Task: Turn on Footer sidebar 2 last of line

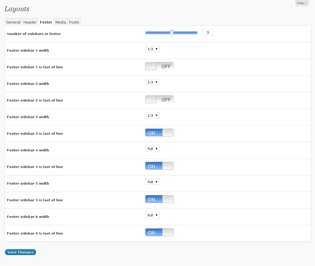Action: (159, 100)
